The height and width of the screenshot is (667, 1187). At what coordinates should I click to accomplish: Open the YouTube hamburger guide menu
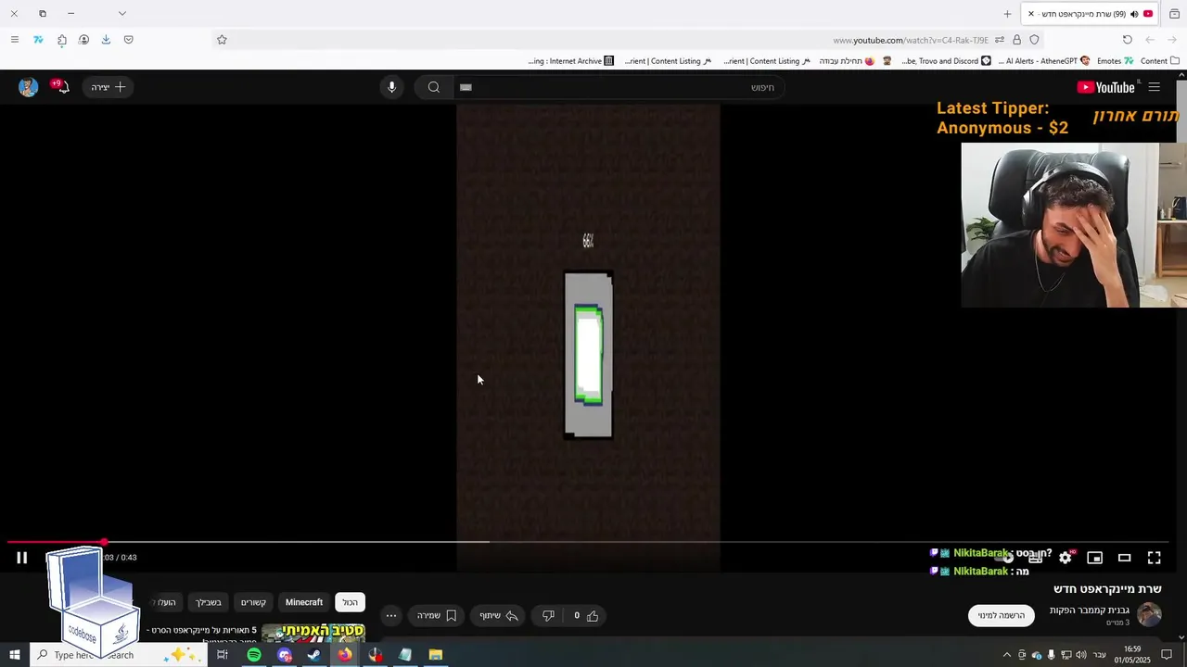[1155, 87]
